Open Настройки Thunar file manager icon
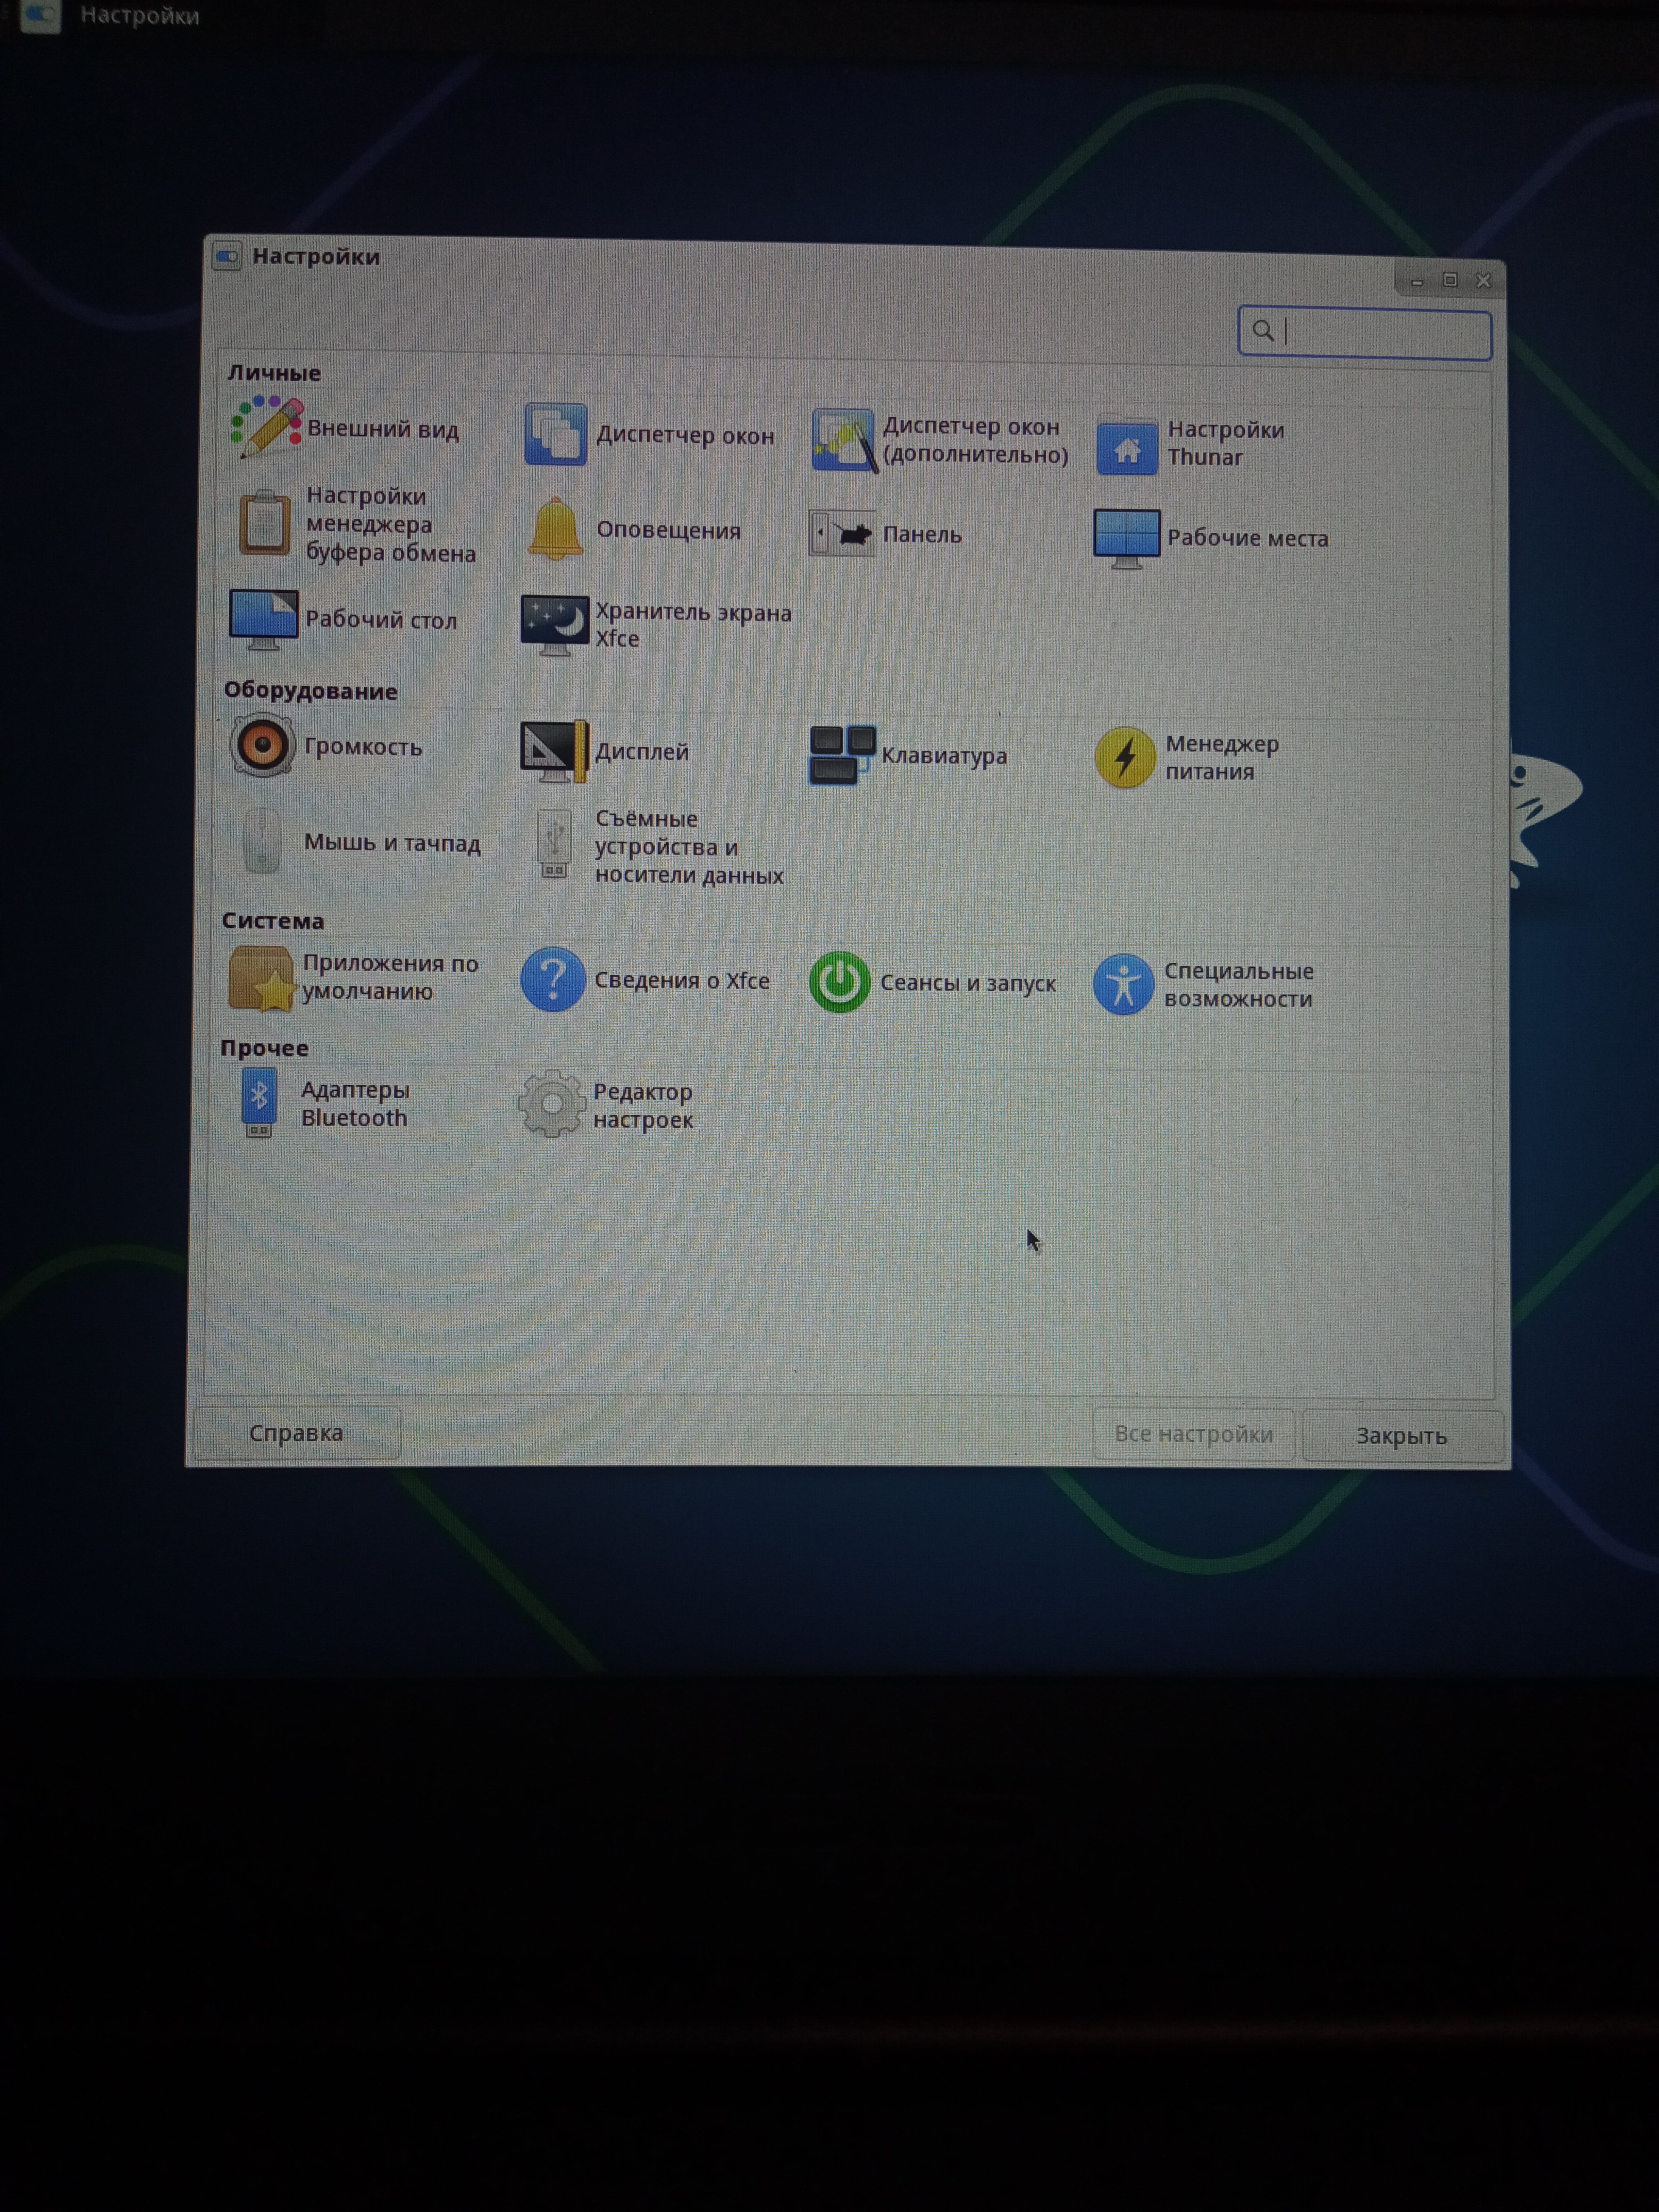This screenshot has height=2212, width=1659. coord(1127,446)
